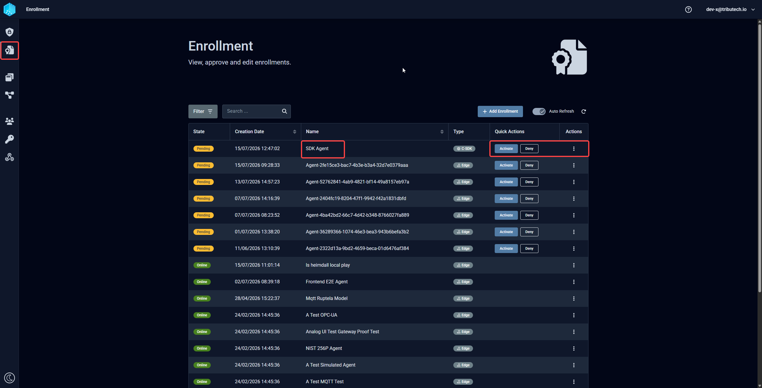The width and height of the screenshot is (762, 388).
Task: Open the webhooks sidebar icon
Action: [10, 157]
